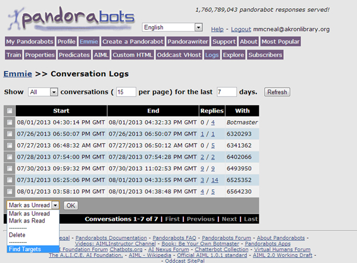The height and width of the screenshot is (263, 357).
Task: Select checkbox for conversation with 6402066
Action: point(9,156)
